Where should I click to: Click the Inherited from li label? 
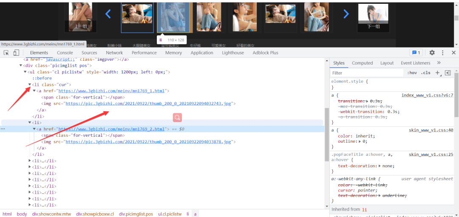point(349,209)
